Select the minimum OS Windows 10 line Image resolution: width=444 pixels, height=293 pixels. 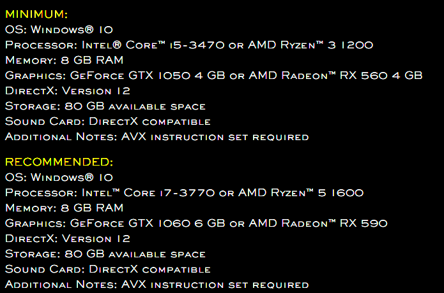pyautogui.click(x=59, y=29)
